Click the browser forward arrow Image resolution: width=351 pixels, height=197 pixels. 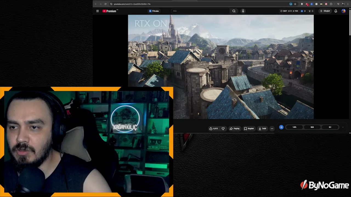(x=100, y=4)
